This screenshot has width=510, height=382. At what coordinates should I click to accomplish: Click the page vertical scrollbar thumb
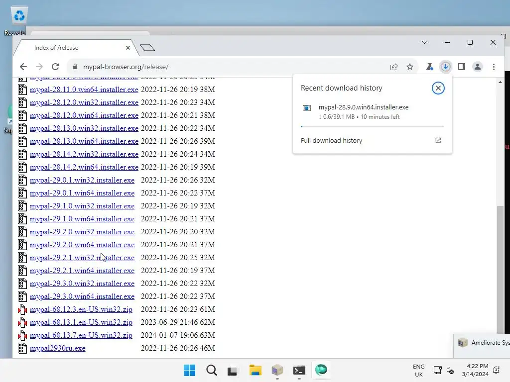click(x=500, y=269)
